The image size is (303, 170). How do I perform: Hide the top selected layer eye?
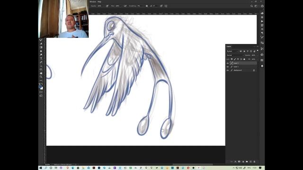[228, 63]
